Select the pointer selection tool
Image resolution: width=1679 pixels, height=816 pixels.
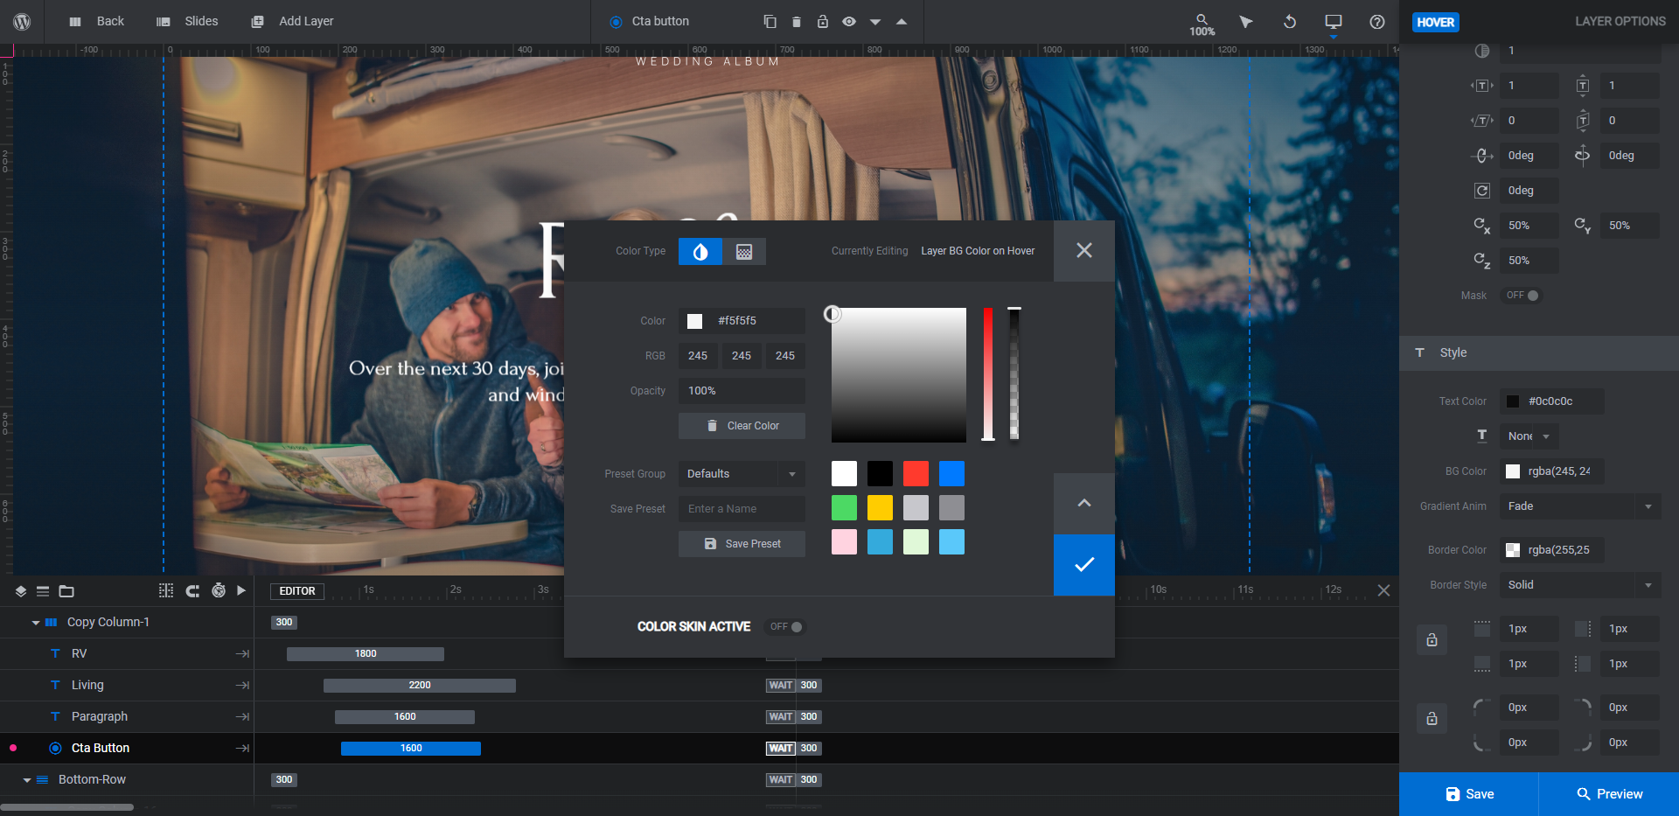(x=1246, y=21)
